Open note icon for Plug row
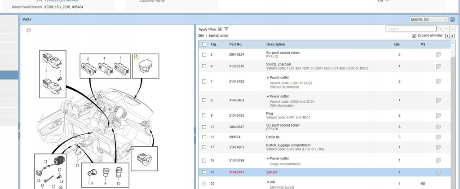This screenshot has height=189, width=460. tap(438, 115)
